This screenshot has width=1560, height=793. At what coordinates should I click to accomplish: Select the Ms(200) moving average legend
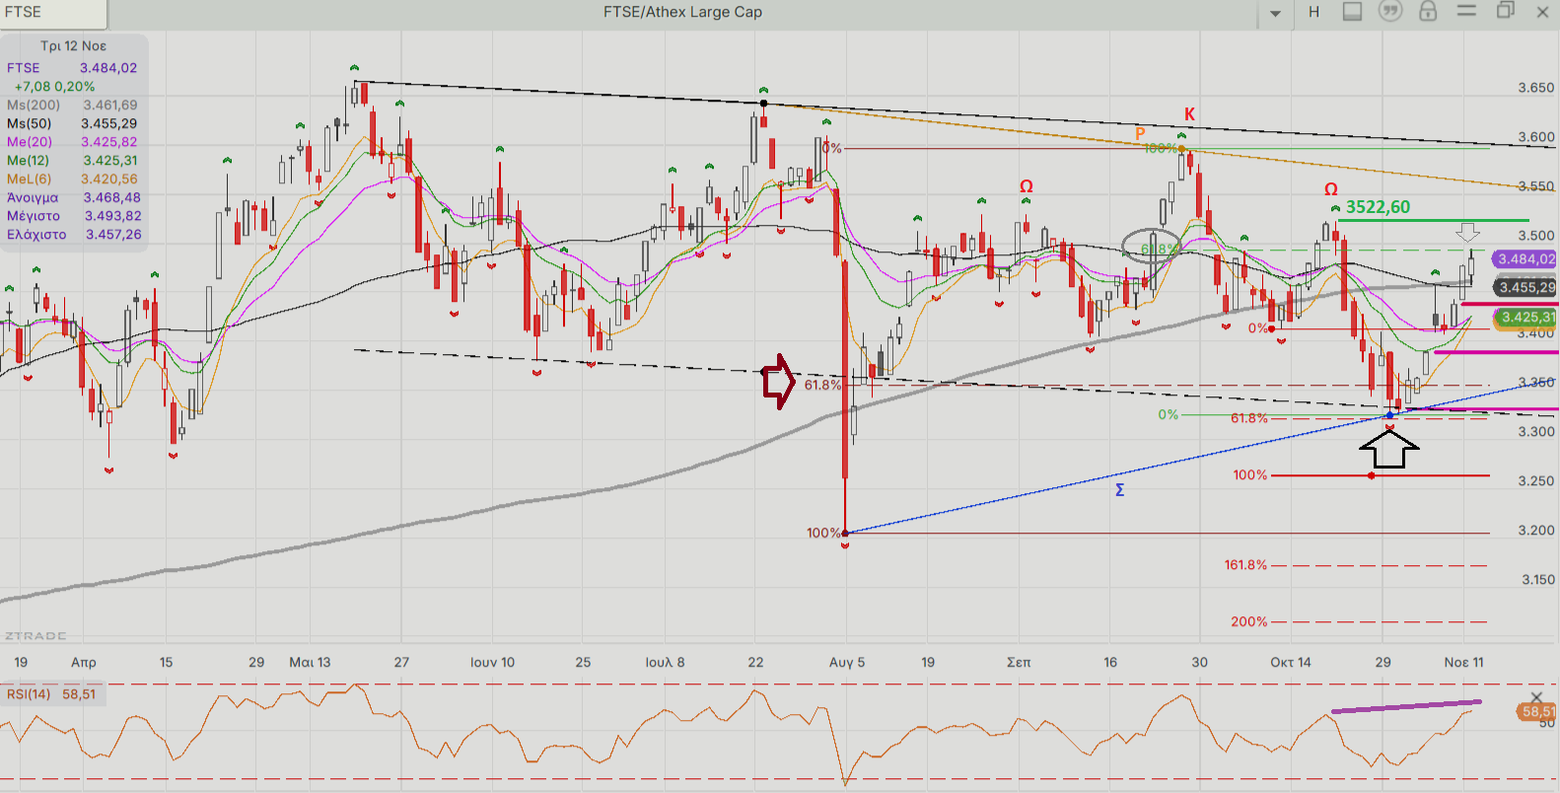point(72,105)
